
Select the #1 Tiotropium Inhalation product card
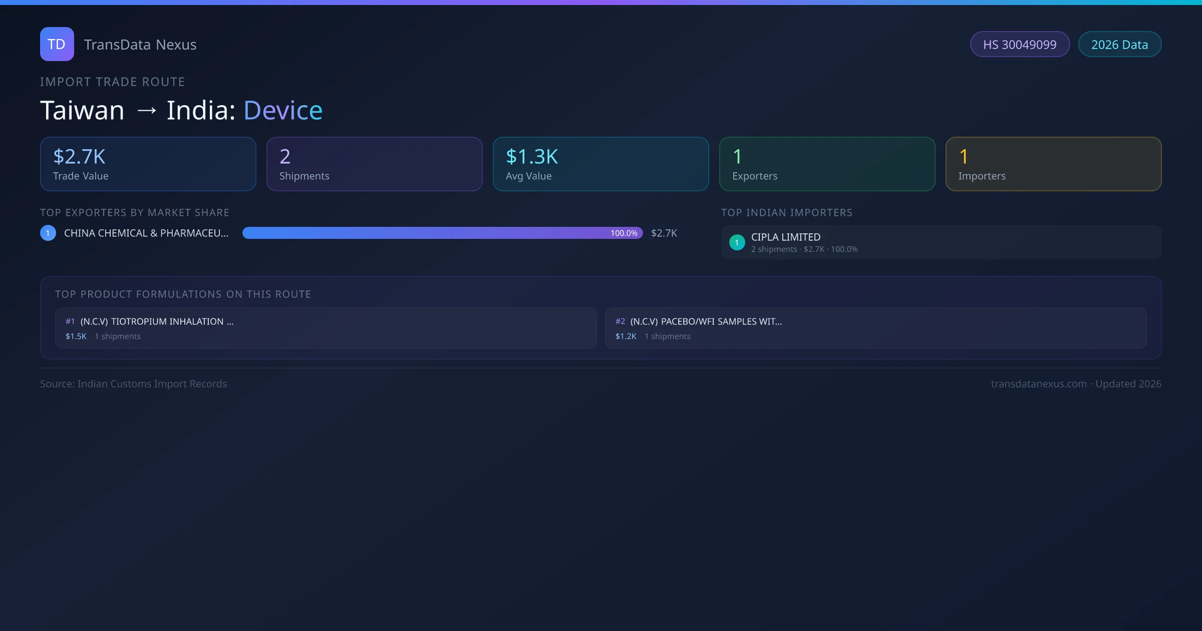coord(326,328)
